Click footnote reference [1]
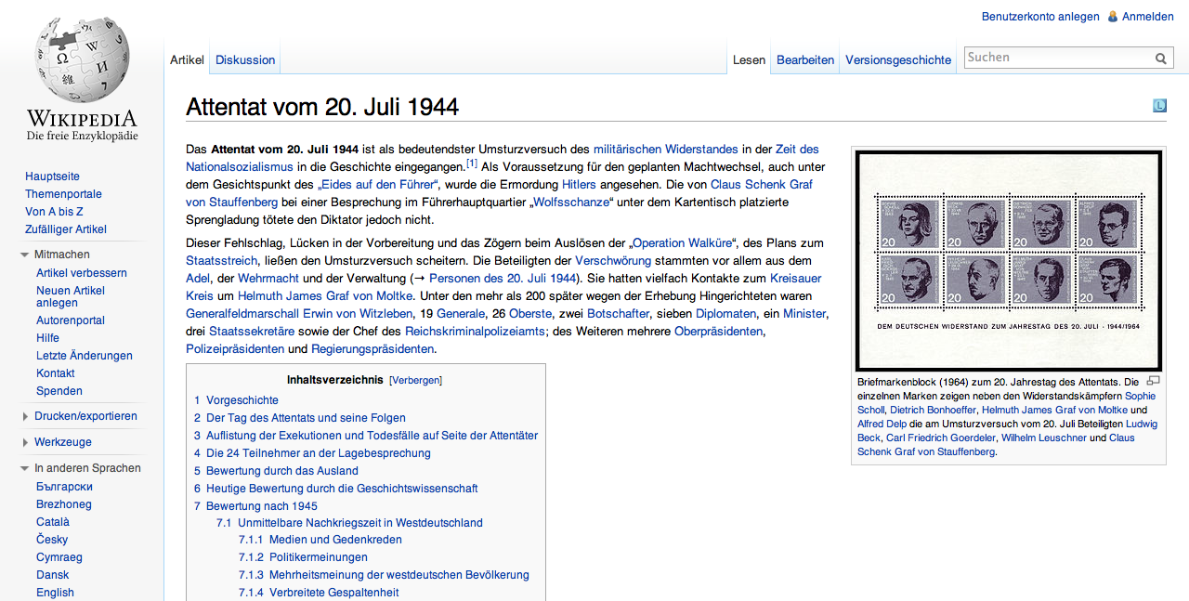 (x=472, y=163)
